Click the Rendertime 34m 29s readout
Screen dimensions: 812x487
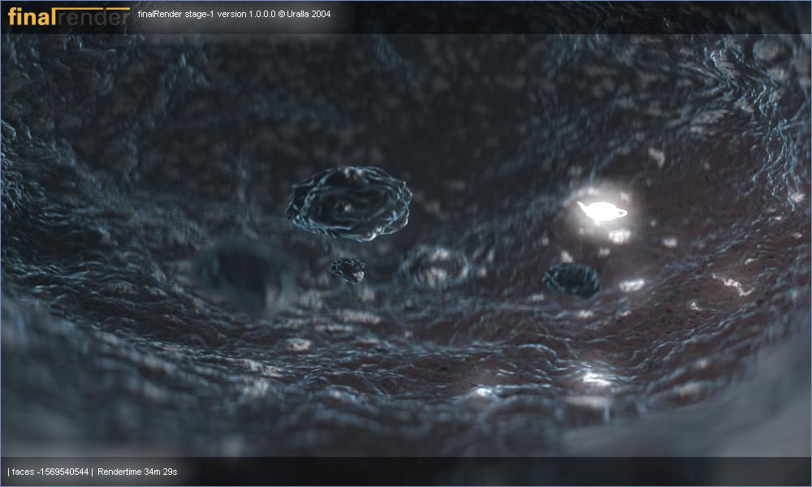pyautogui.click(x=137, y=472)
